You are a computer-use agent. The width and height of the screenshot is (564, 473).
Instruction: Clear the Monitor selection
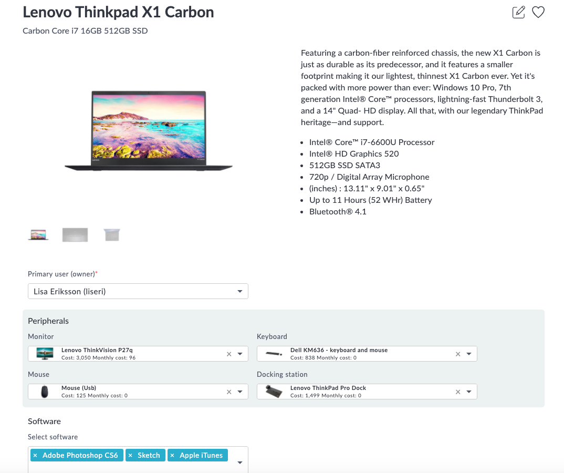coord(229,354)
